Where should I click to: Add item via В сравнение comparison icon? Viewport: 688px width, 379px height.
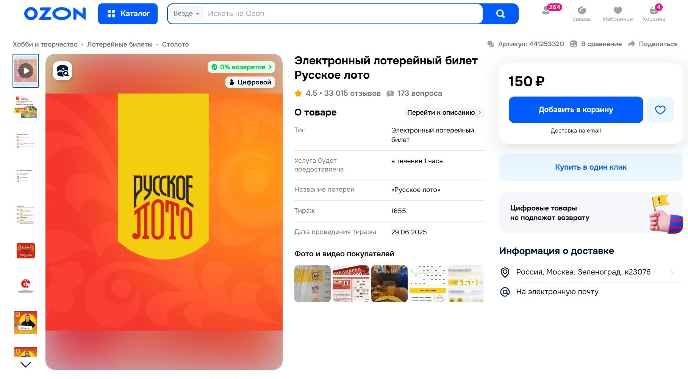point(574,44)
